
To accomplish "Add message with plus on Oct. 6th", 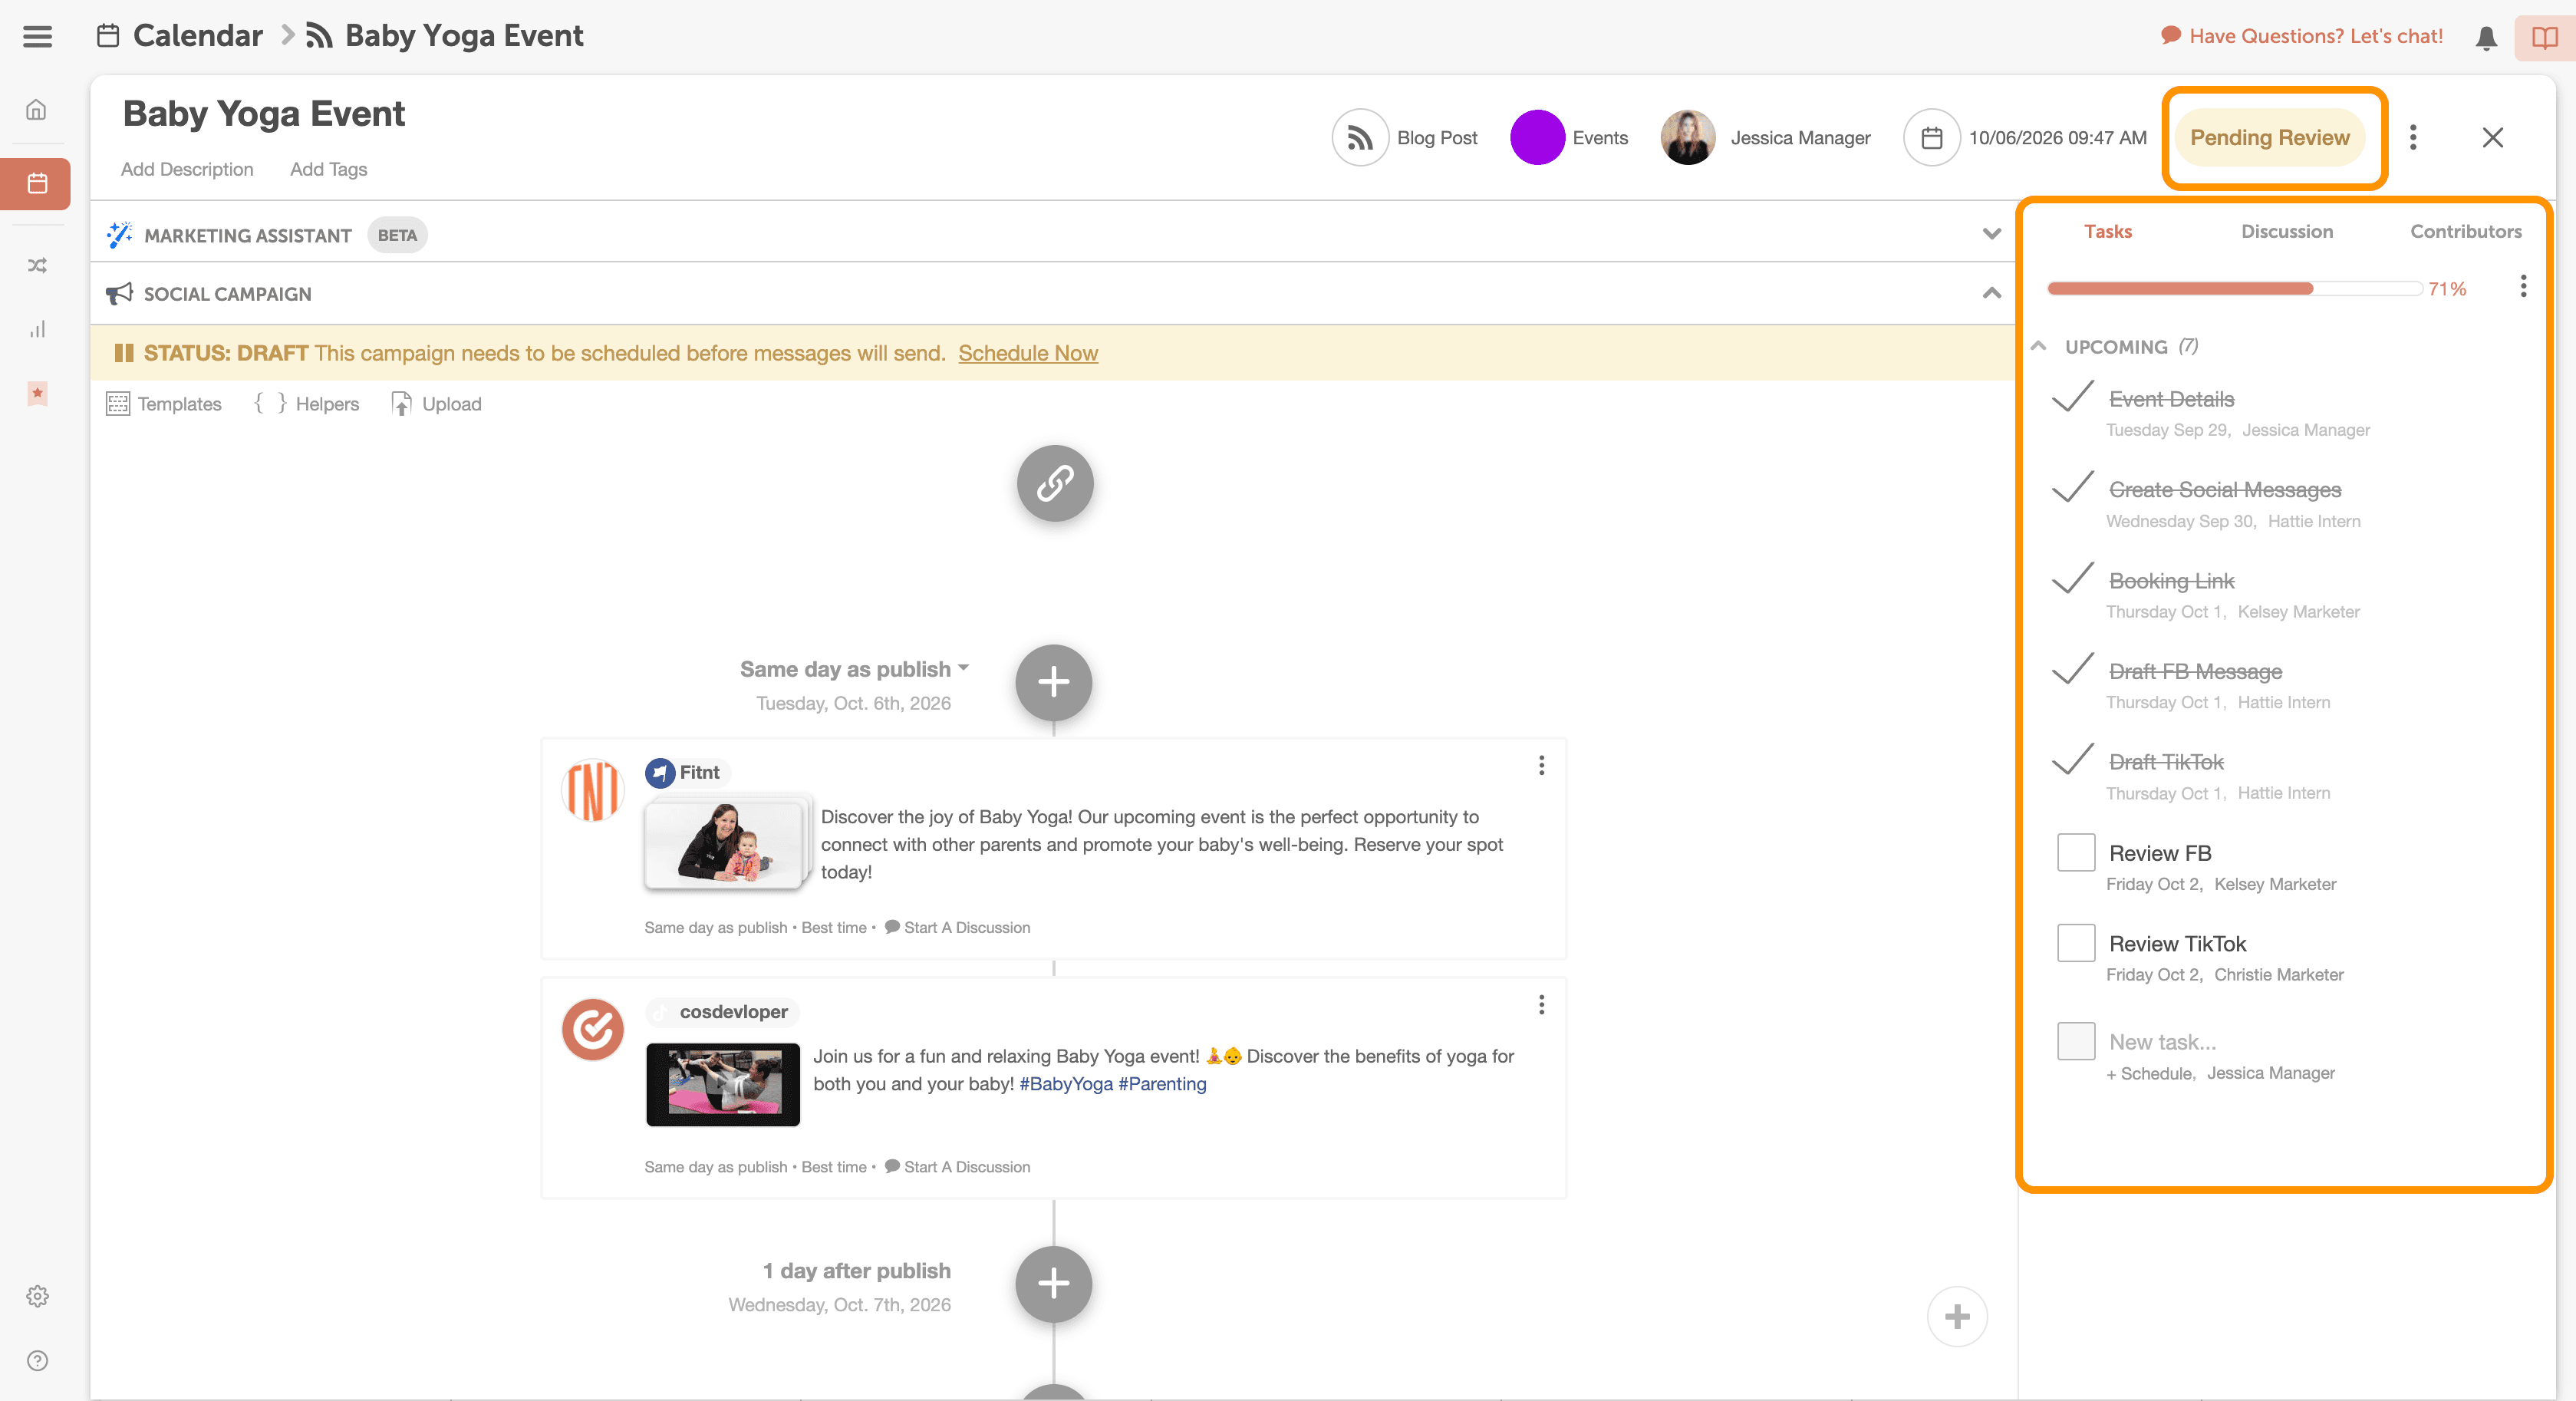I will (1053, 682).
